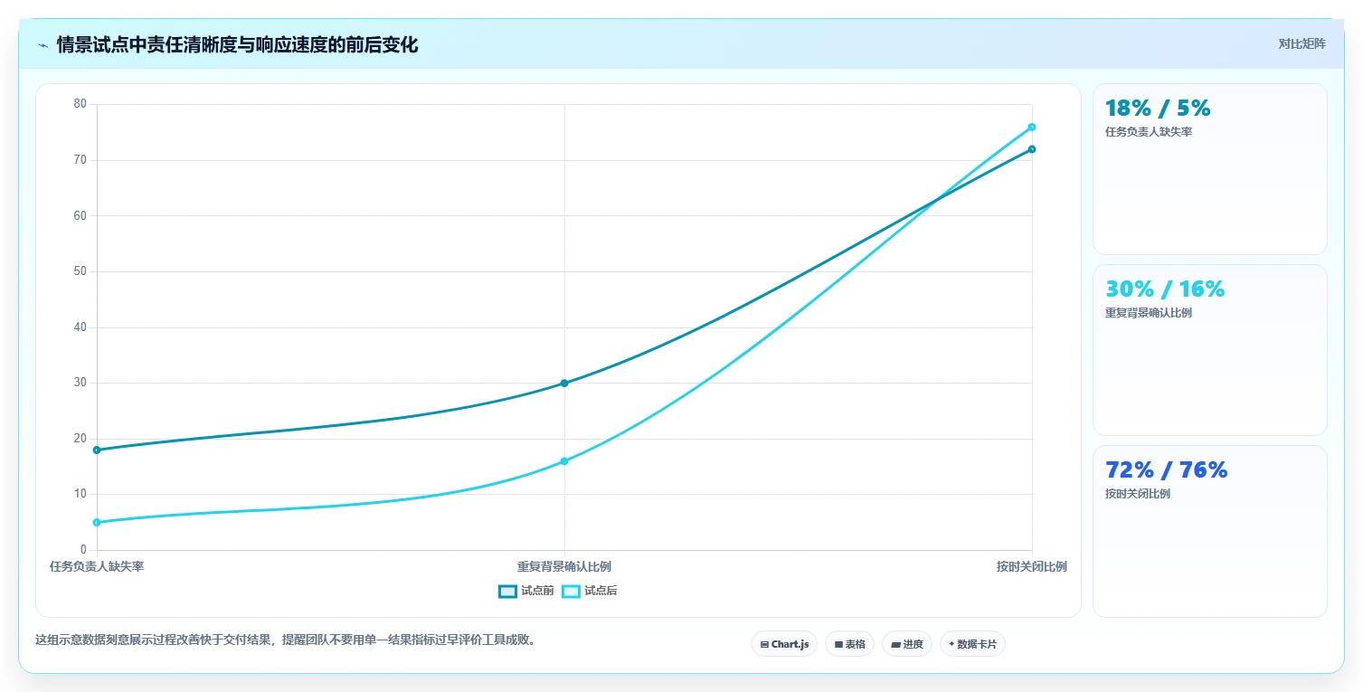This screenshot has width=1363, height=692.
Task: Click the y-axis value 60
Action: coord(80,215)
